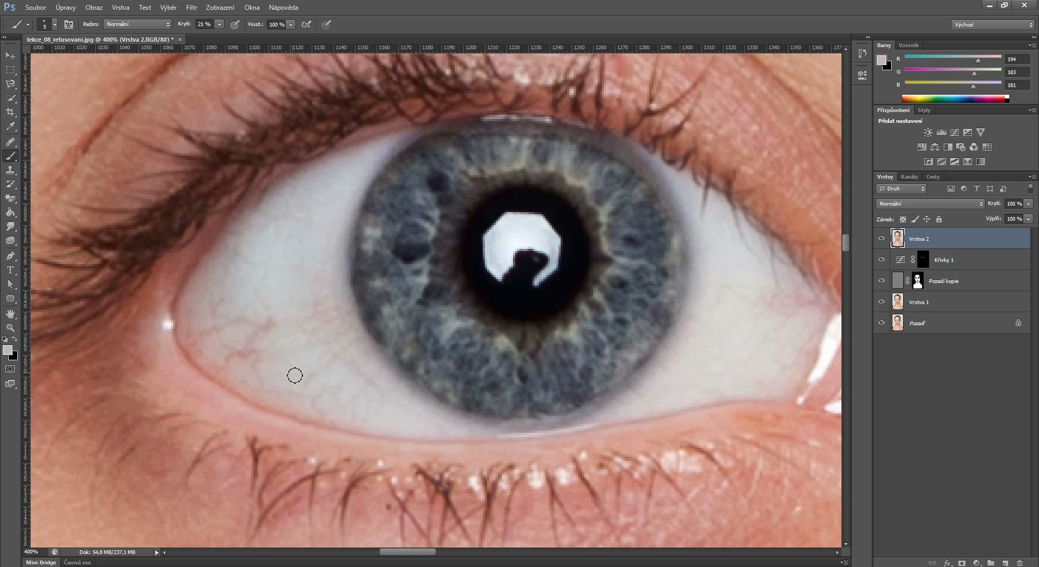The width and height of the screenshot is (1039, 567).
Task: Open the Mini Bridge panel
Action: [41, 563]
